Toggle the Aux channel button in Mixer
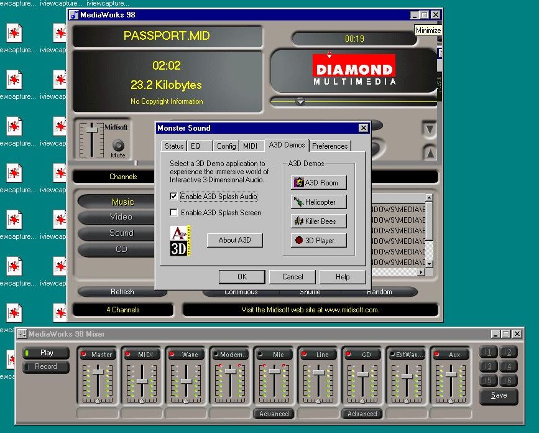Image resolution: width=539 pixels, height=433 pixels. point(451,354)
